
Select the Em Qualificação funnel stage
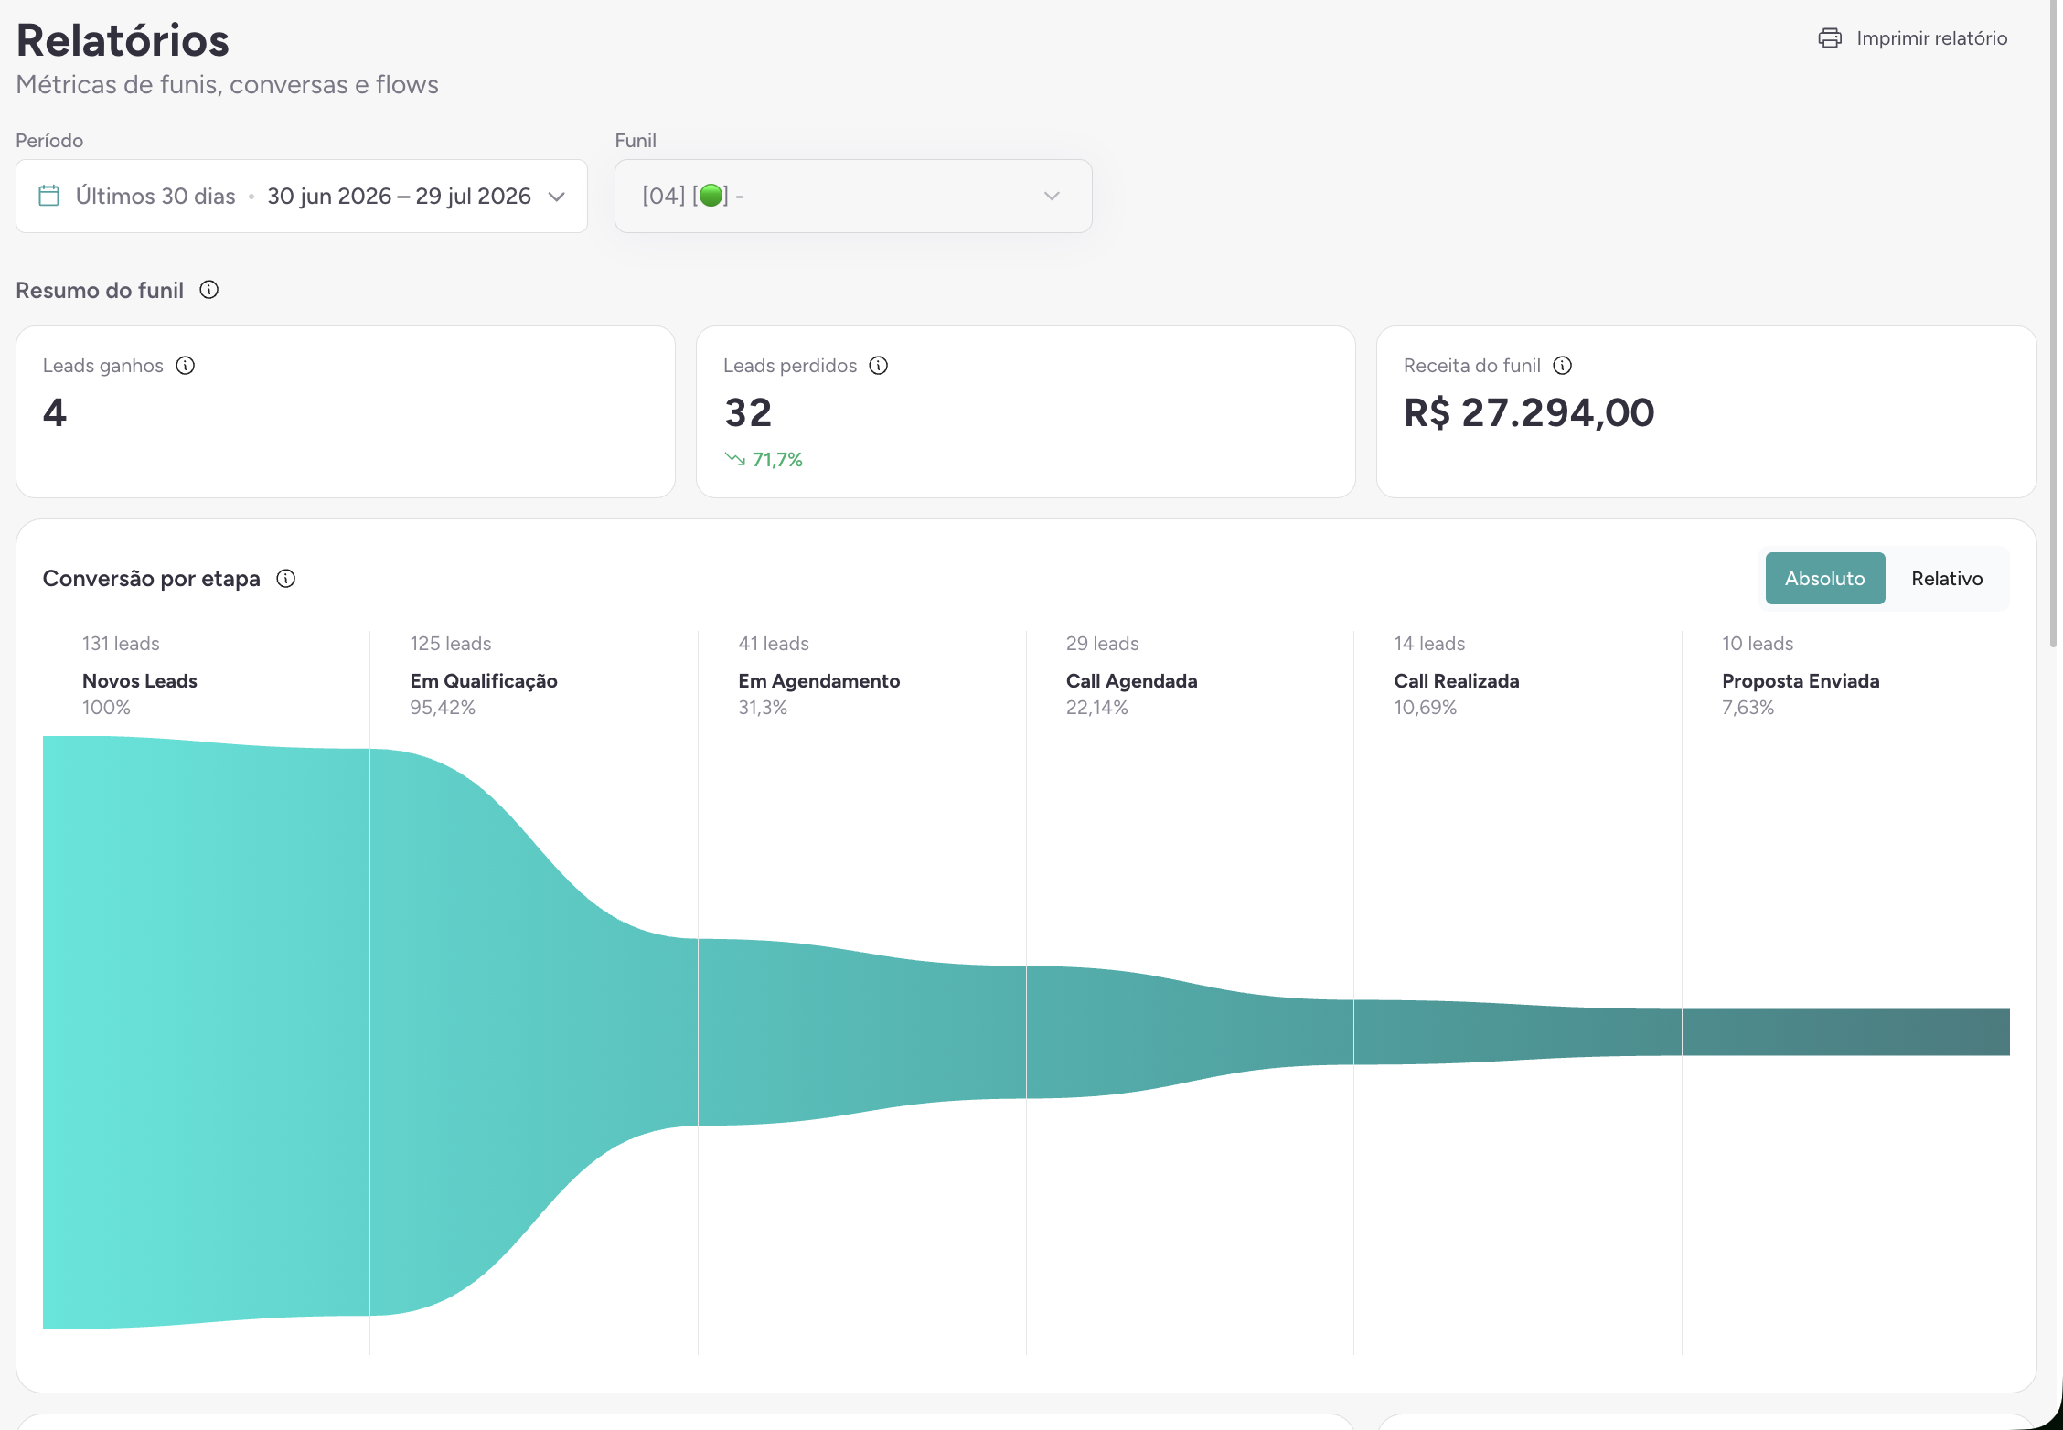coord(484,681)
